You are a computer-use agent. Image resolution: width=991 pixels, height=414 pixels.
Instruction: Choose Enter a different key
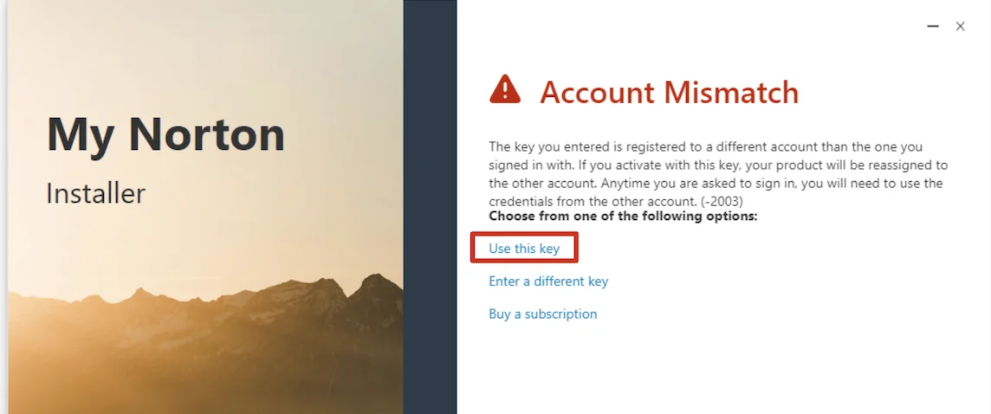coord(548,281)
